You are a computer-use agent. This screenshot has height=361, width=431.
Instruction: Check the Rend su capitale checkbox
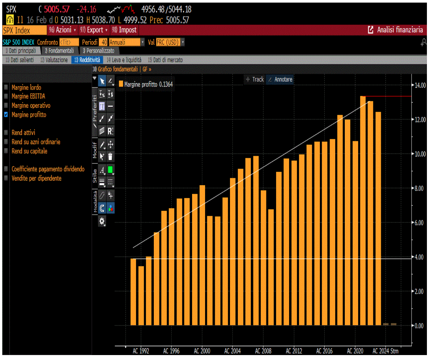pyautogui.click(x=6, y=152)
